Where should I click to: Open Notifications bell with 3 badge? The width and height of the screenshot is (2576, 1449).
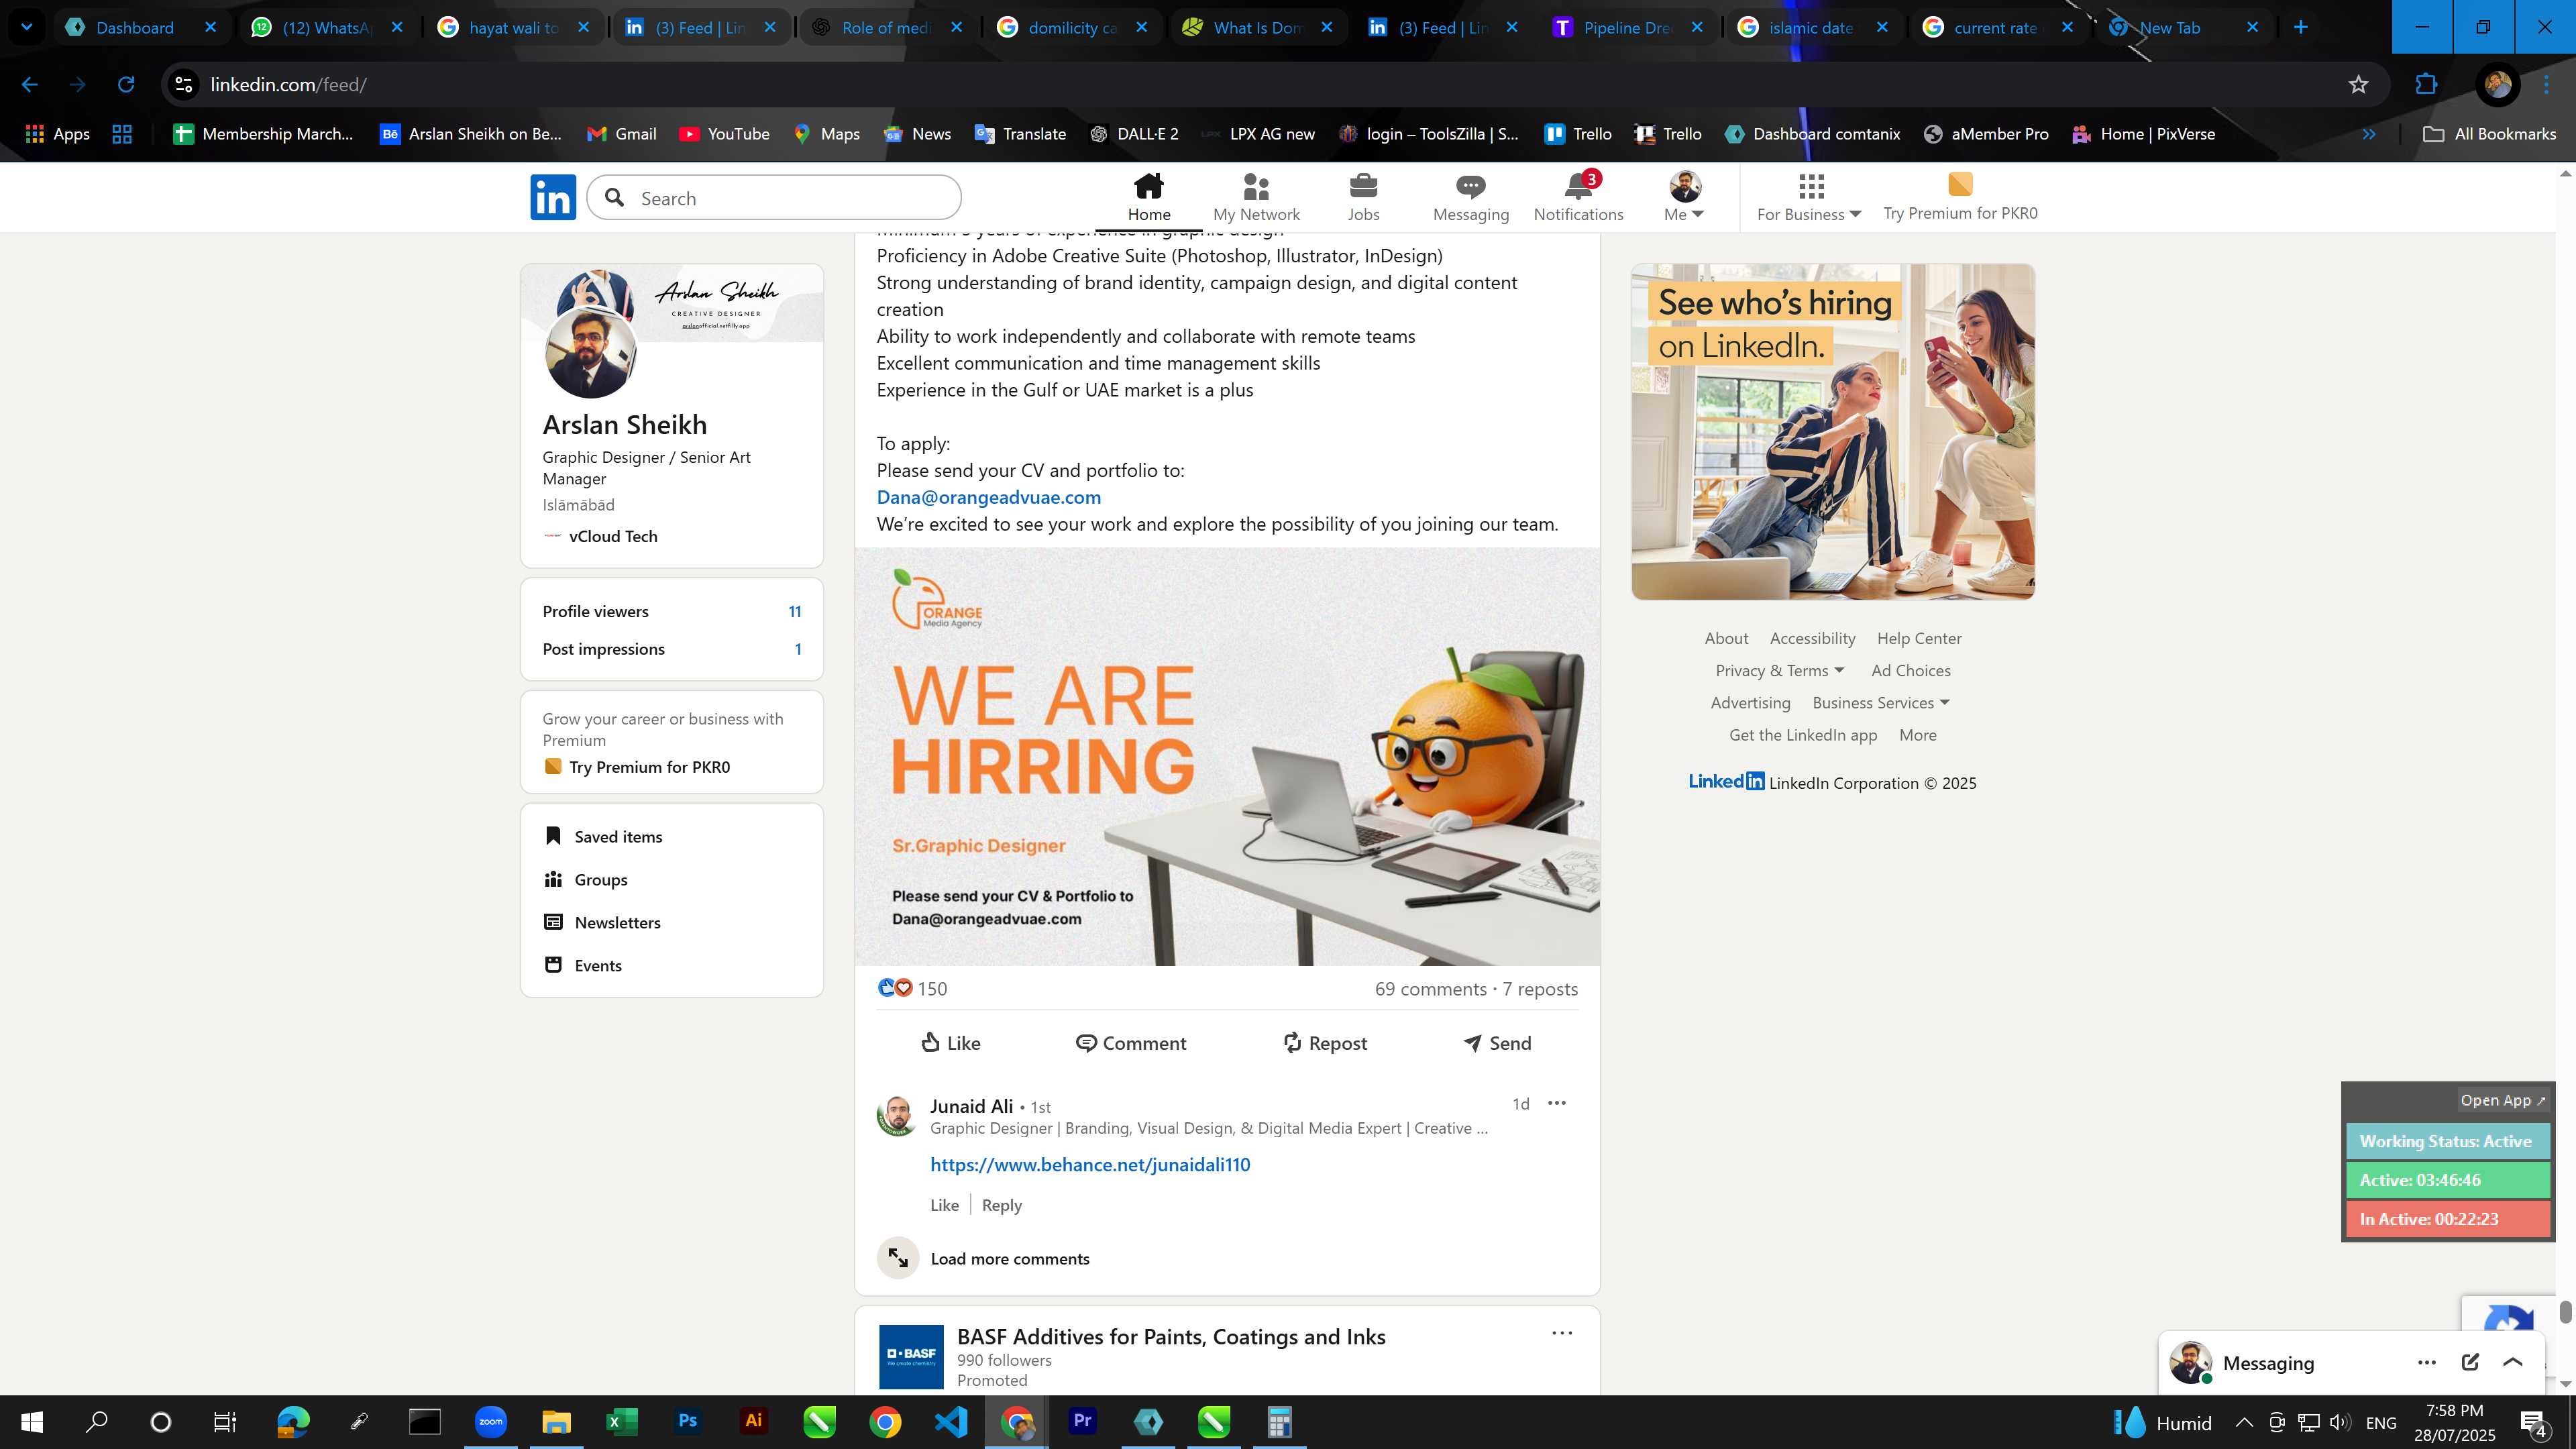[x=1578, y=197]
